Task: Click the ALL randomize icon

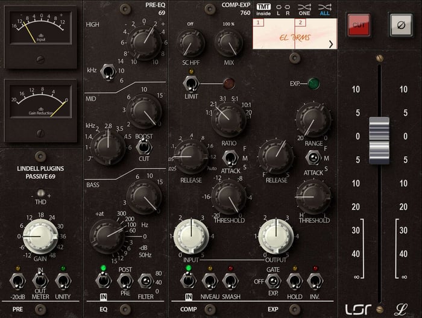Action: pyautogui.click(x=324, y=10)
